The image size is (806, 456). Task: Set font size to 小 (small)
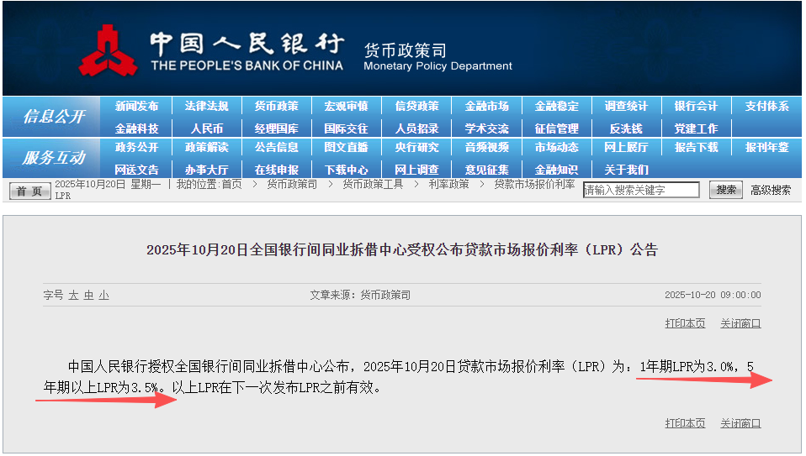tap(103, 296)
